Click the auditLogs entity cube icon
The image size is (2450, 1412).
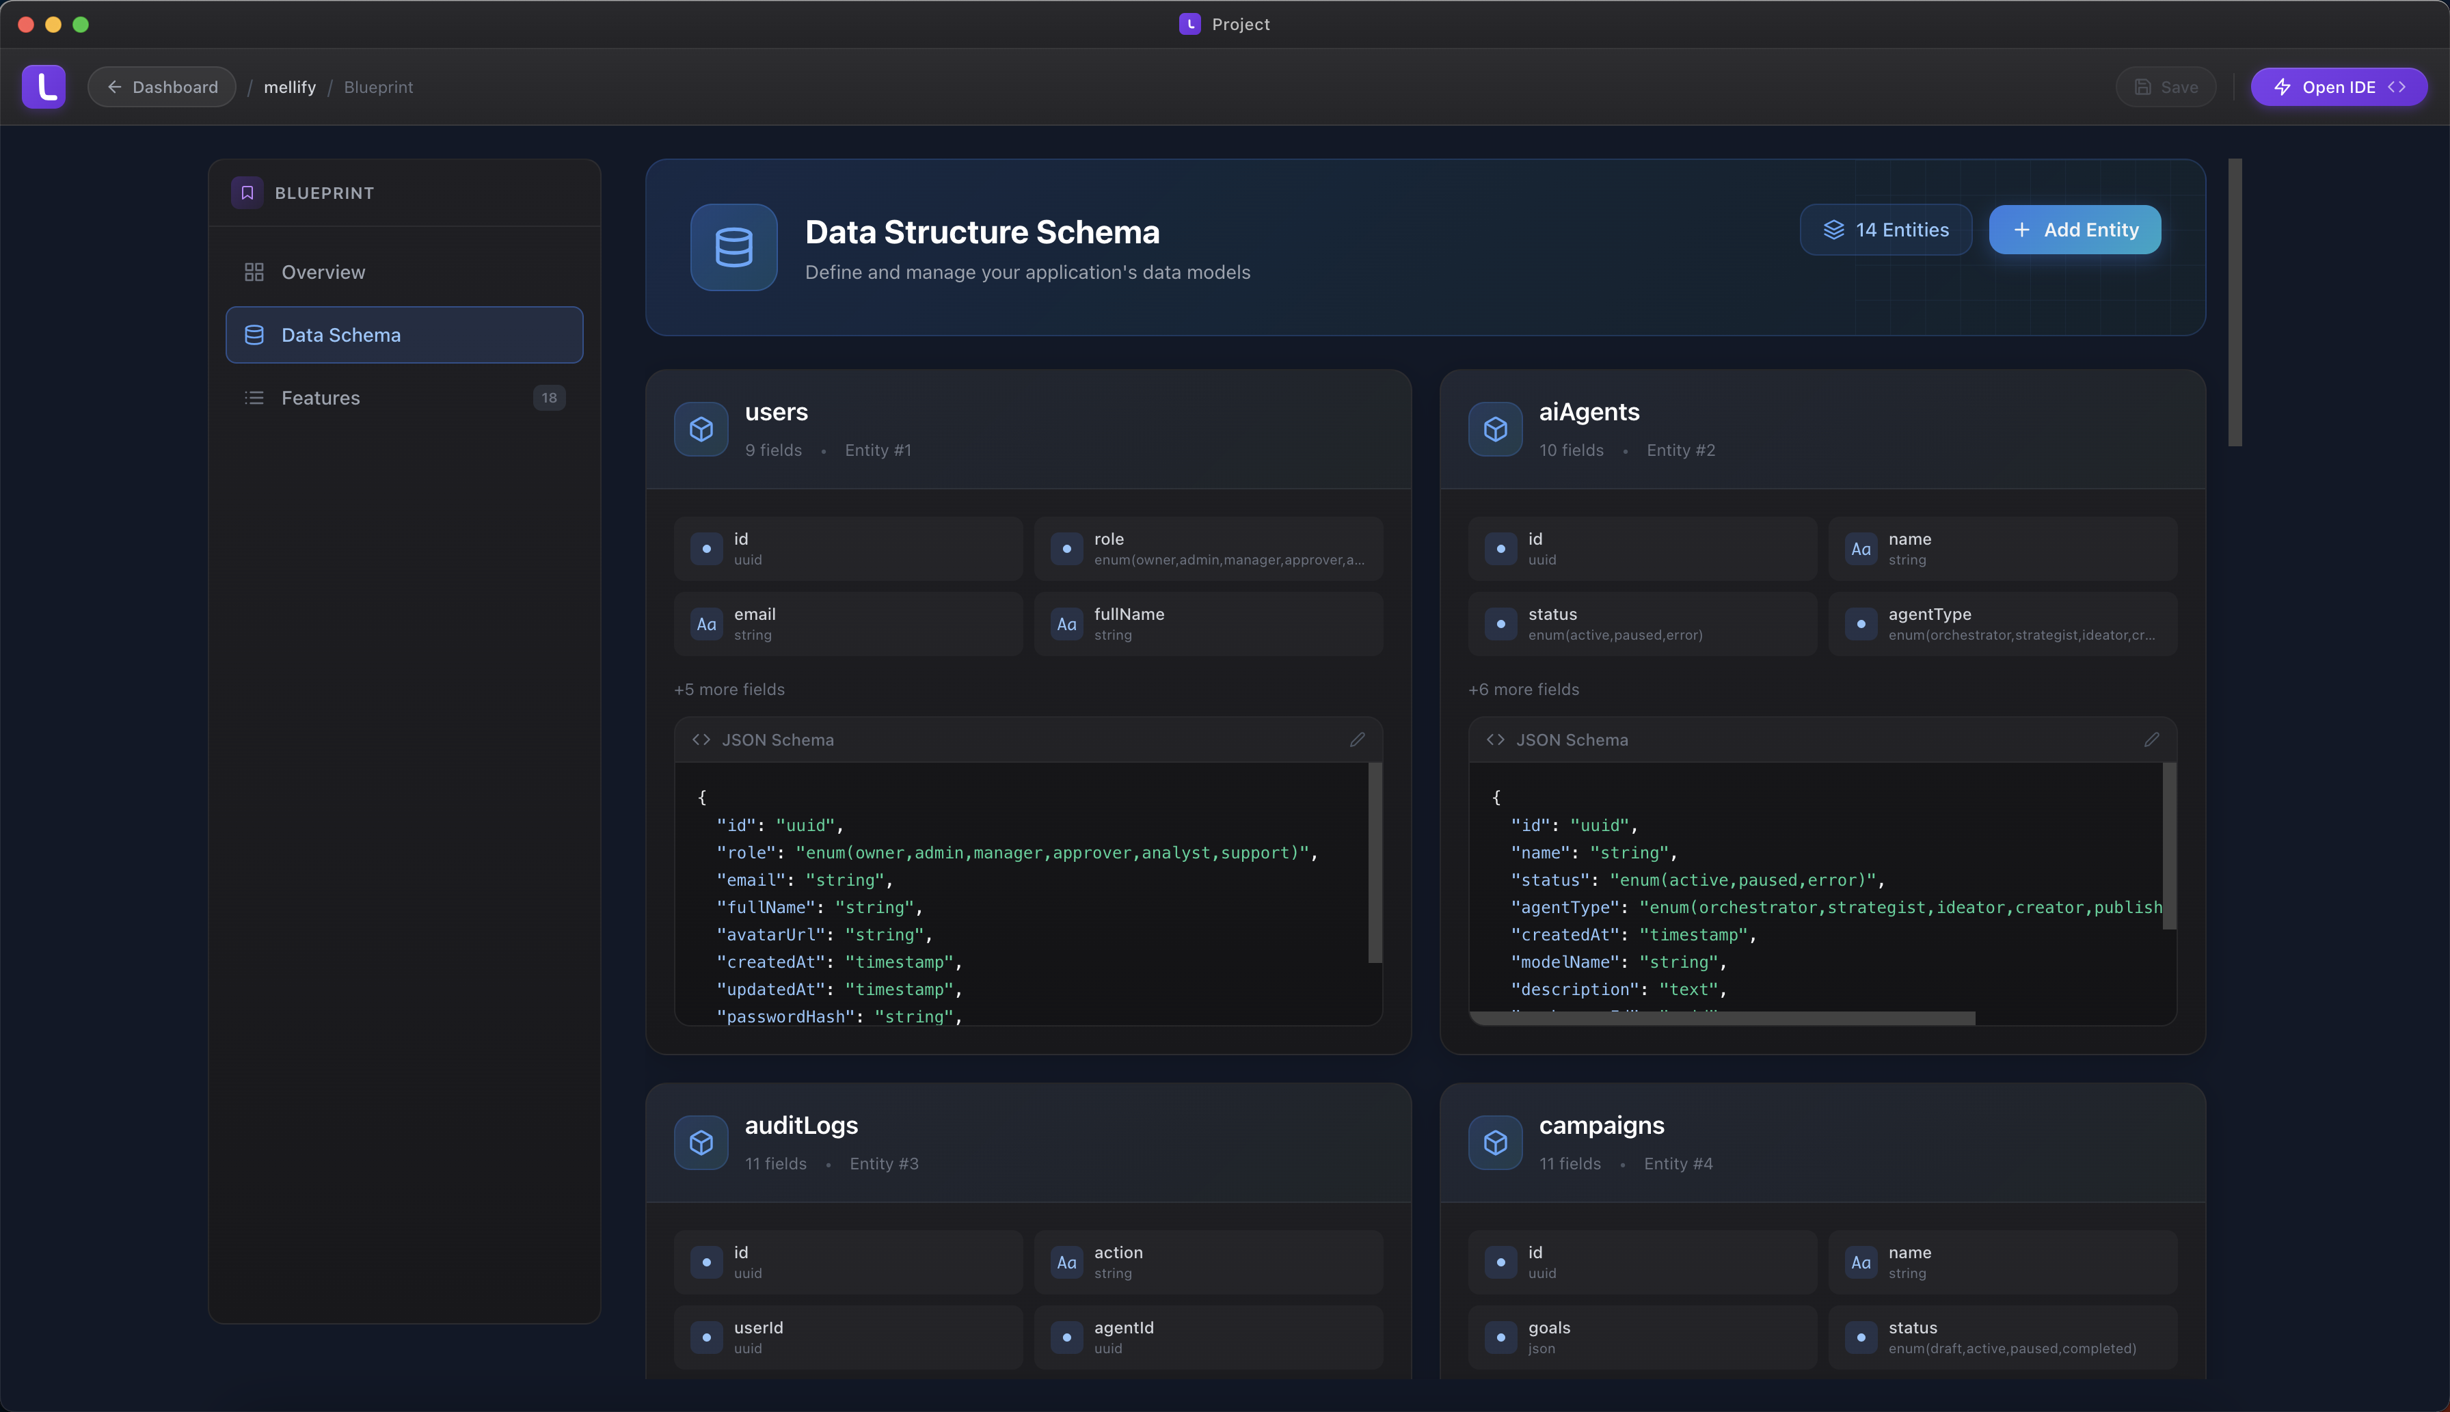[701, 1143]
